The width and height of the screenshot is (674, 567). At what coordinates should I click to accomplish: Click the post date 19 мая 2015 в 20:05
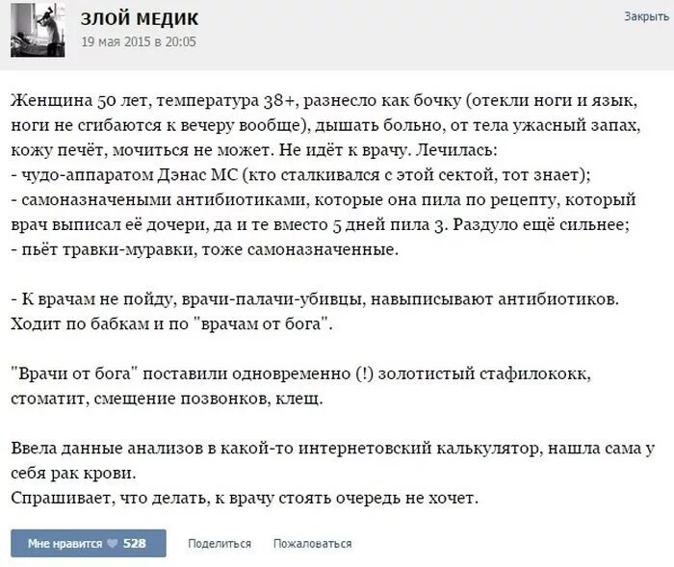139,41
